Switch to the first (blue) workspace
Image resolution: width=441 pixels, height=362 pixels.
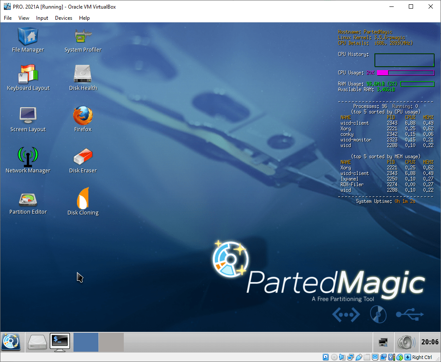(x=86, y=342)
